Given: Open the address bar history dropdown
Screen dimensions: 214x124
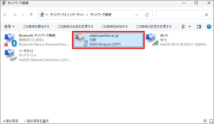Looking at the screenshot, I should (x=137, y=15).
